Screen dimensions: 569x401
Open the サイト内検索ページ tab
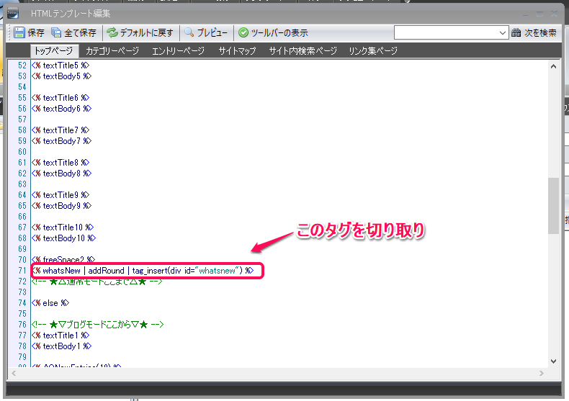tap(303, 51)
